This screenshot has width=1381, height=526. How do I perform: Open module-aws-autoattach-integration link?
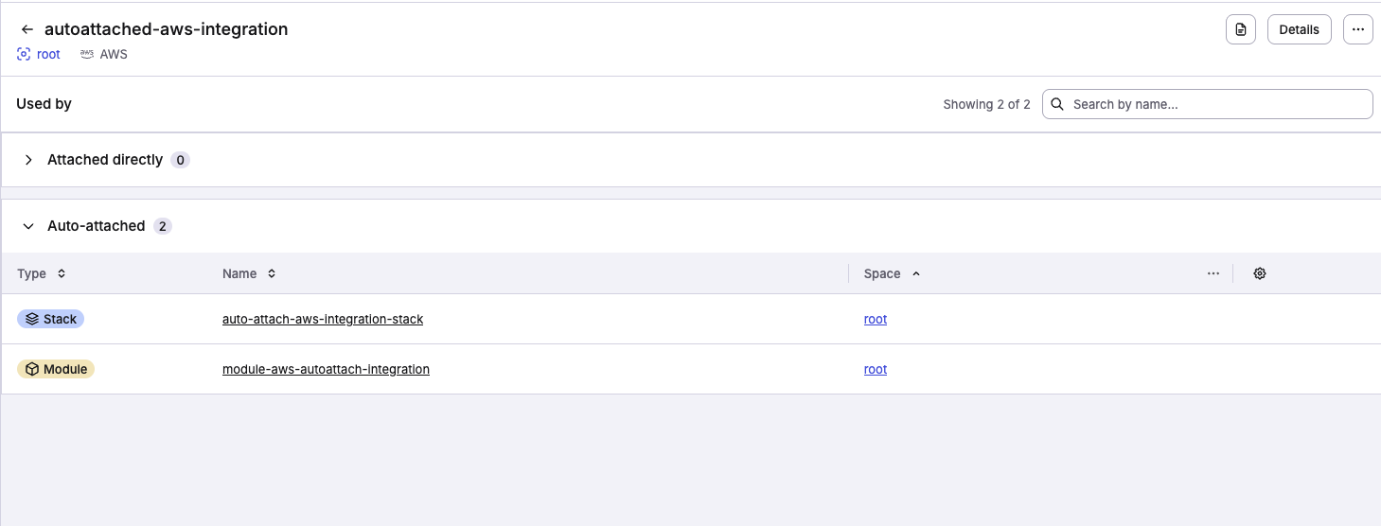coord(326,369)
